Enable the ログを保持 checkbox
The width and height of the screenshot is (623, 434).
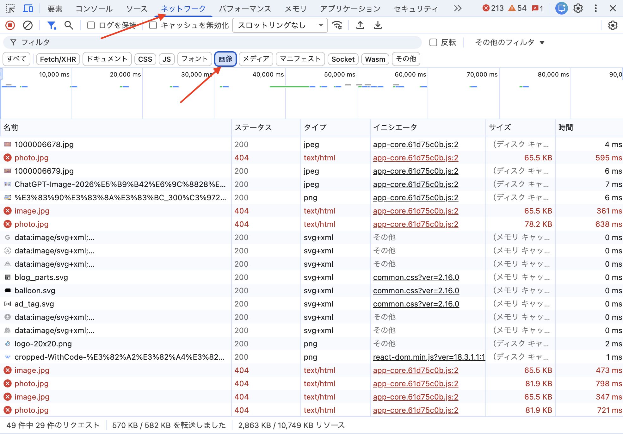pos(91,25)
